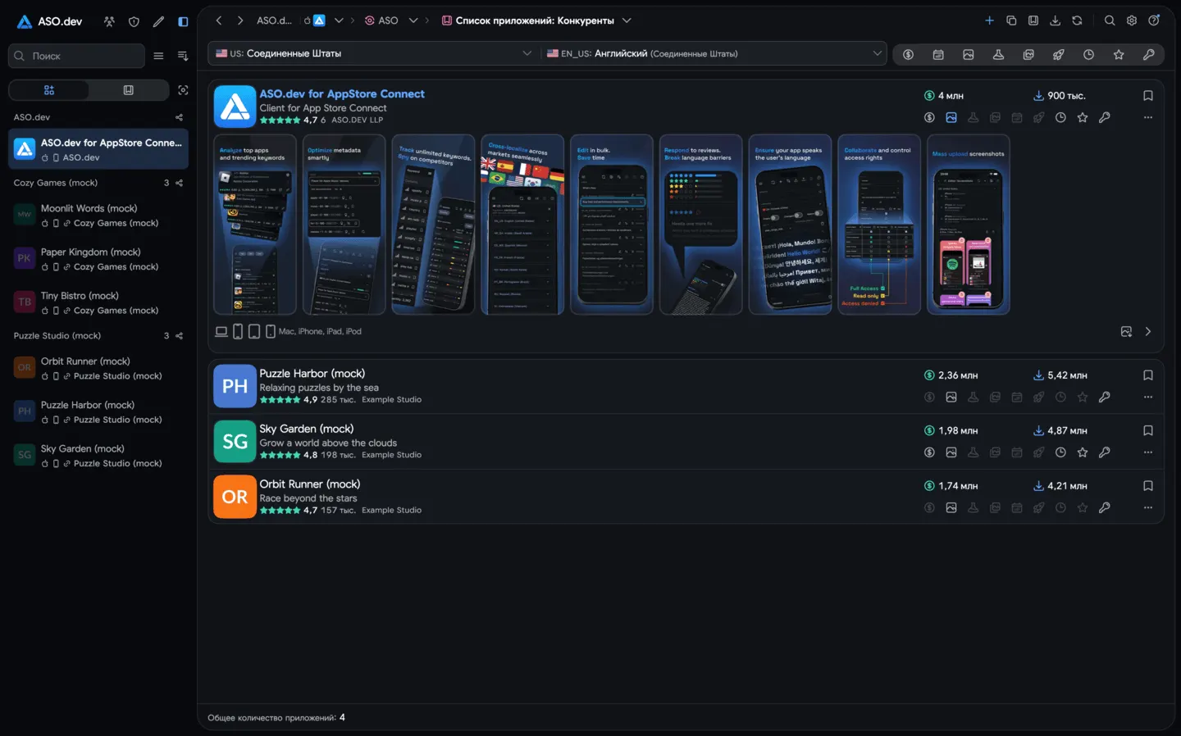Click the scan focus icon beside sidebar tabs

tap(183, 90)
